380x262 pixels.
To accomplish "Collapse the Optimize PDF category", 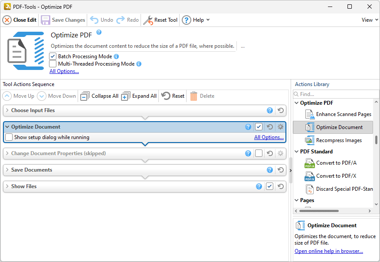I will 296,103.
